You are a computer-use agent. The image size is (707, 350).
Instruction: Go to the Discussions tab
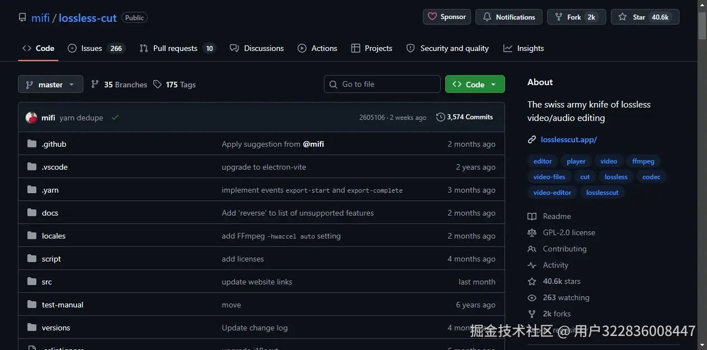pos(257,48)
